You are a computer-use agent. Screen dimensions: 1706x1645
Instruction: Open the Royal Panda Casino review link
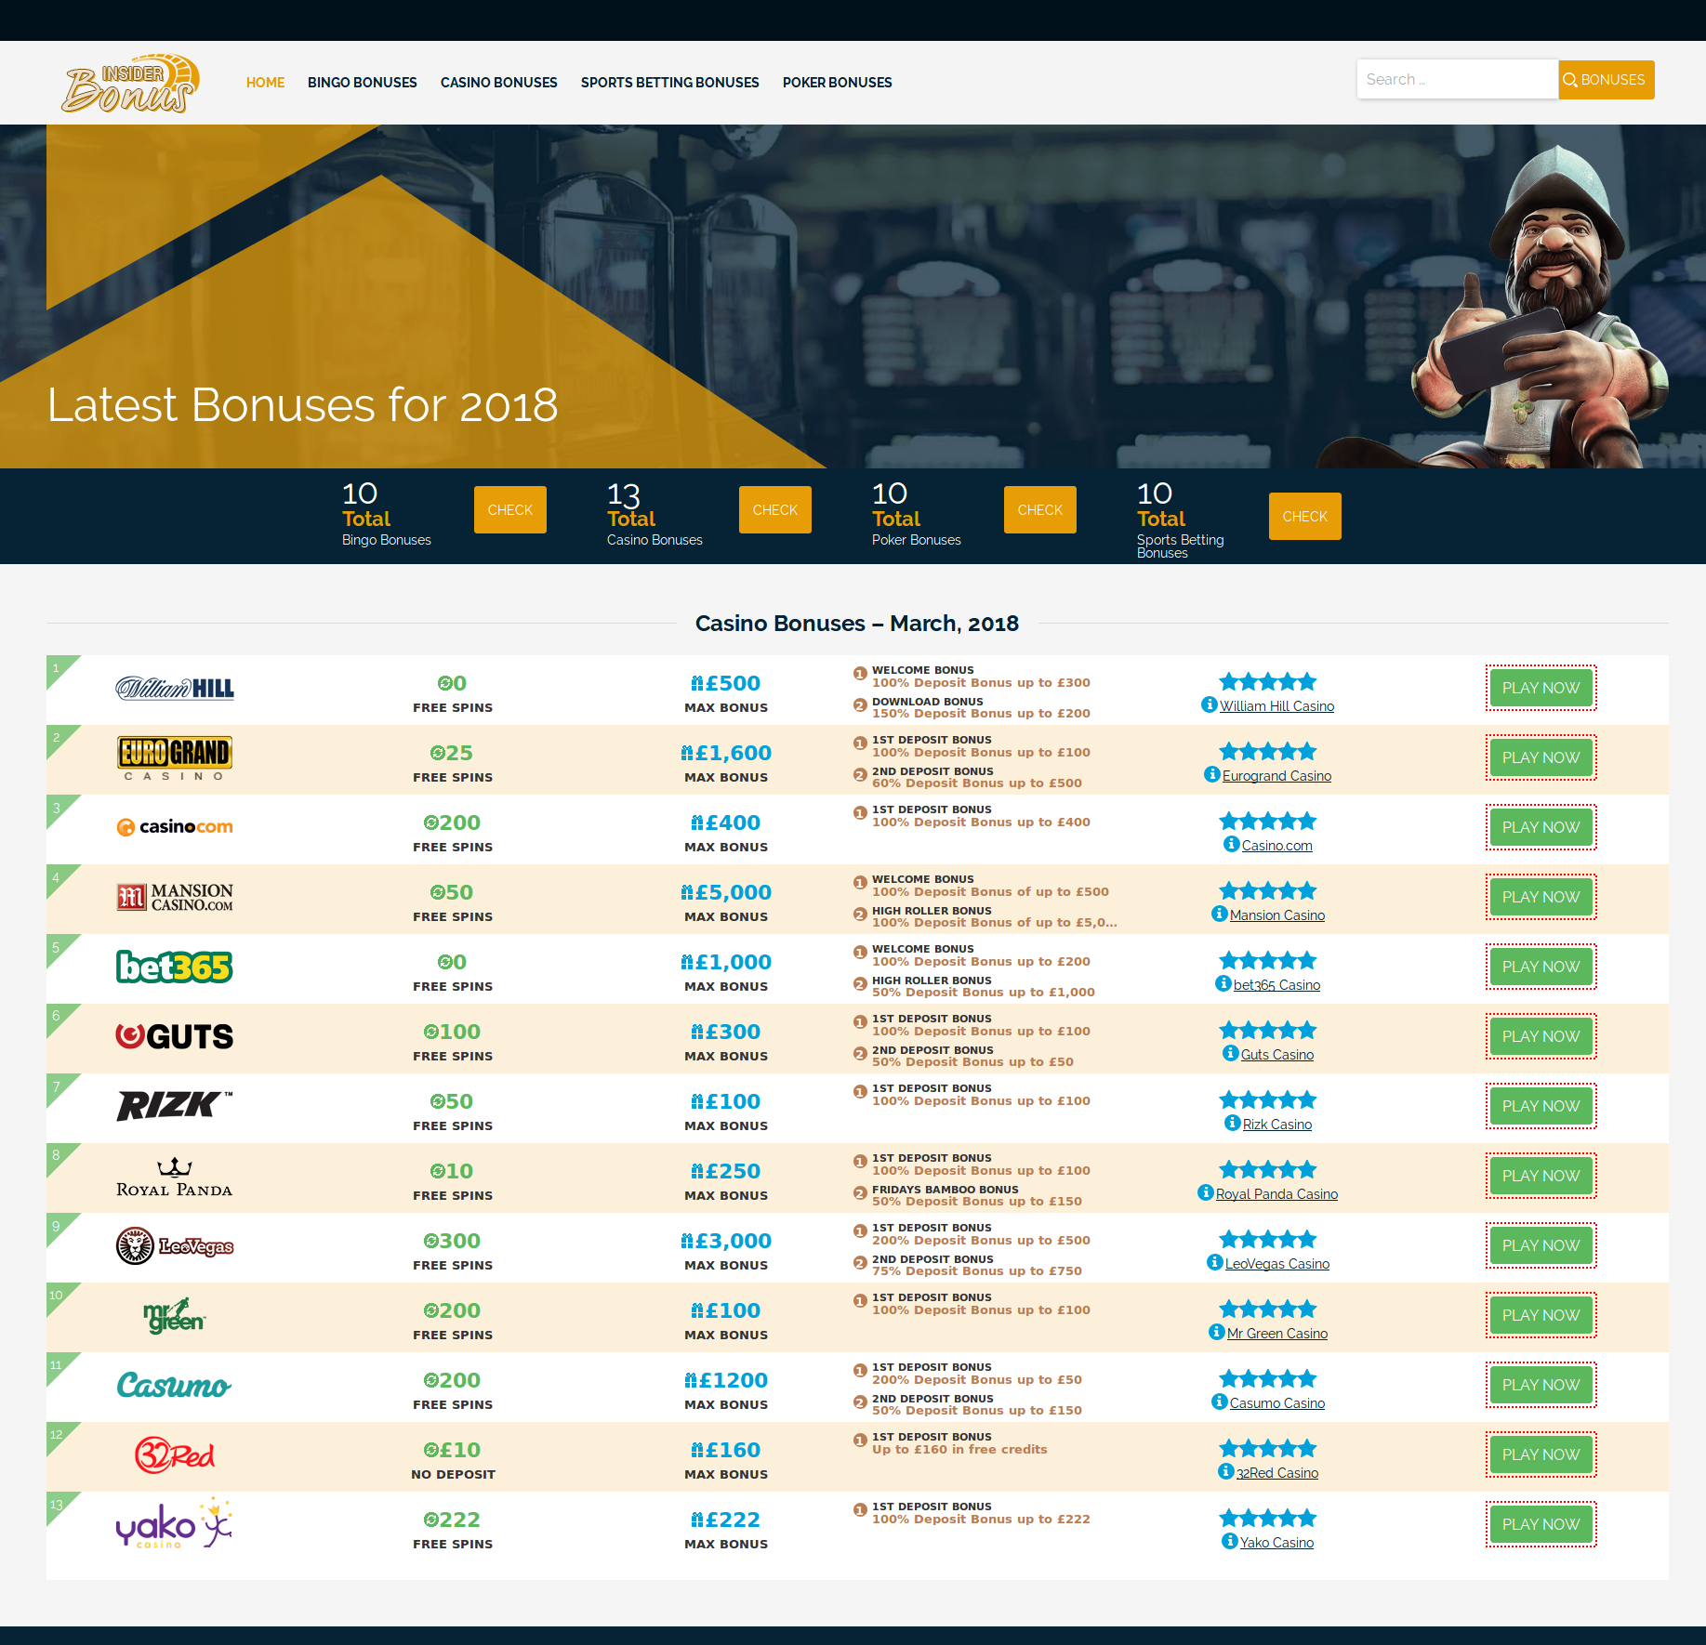1277,1194
